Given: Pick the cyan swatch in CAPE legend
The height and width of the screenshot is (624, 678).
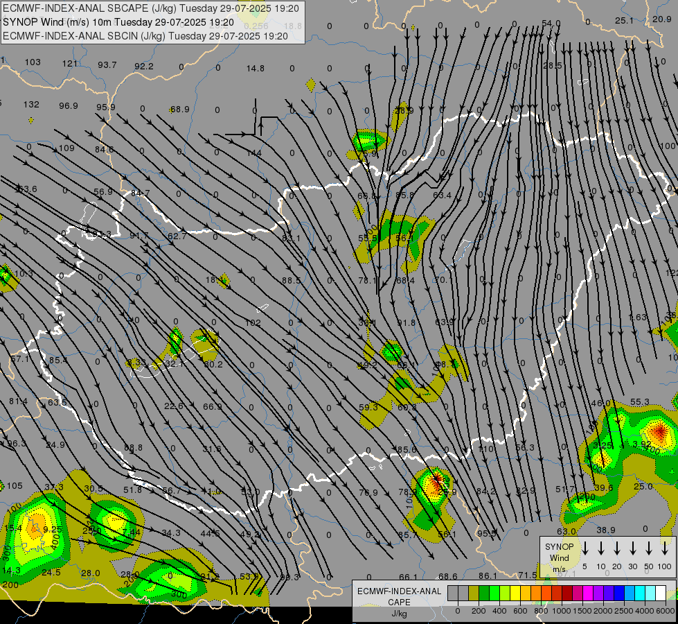Looking at the screenshot, I should pos(639,593).
